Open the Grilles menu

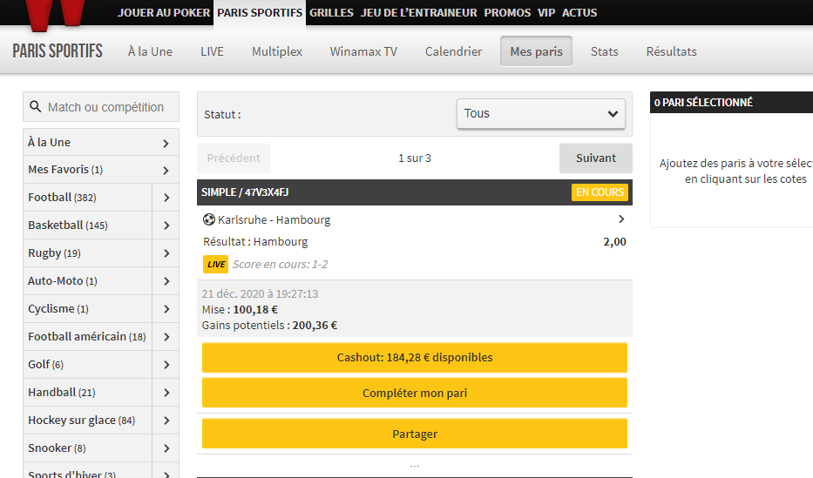point(331,12)
